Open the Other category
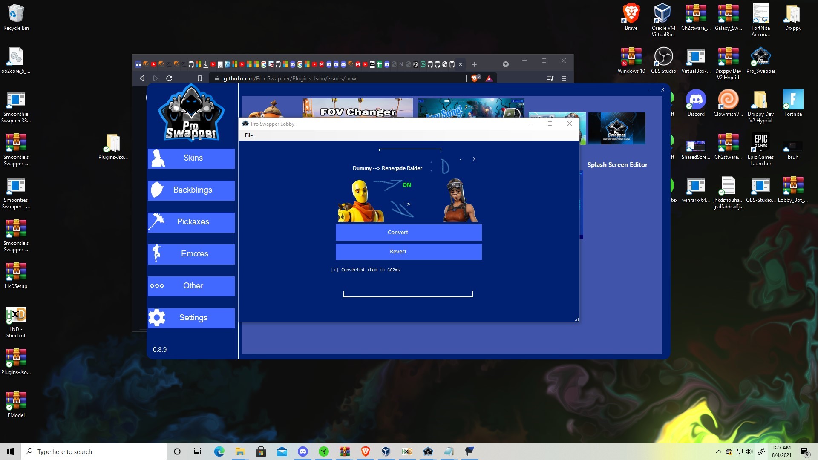The width and height of the screenshot is (818, 460). 191,286
